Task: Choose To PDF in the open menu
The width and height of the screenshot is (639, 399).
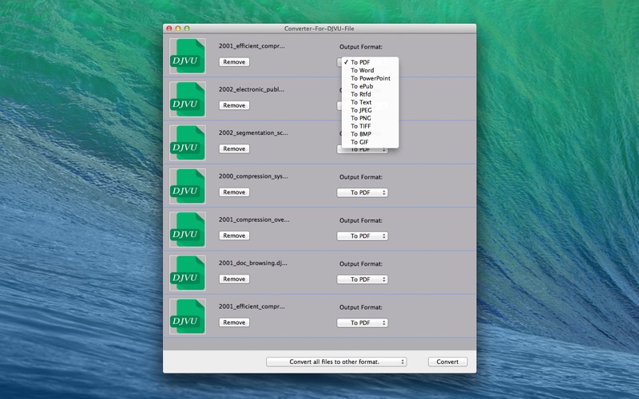Action: [370, 62]
